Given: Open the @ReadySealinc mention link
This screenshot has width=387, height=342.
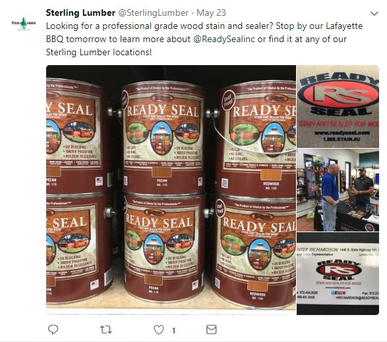Looking at the screenshot, I should [x=224, y=39].
